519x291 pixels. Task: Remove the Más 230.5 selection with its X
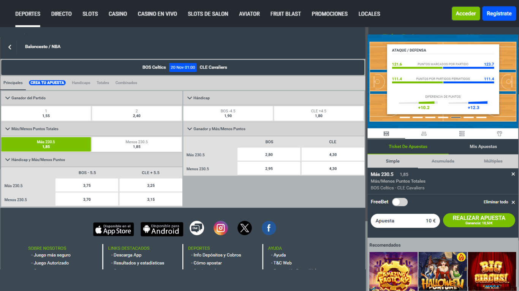513,174
